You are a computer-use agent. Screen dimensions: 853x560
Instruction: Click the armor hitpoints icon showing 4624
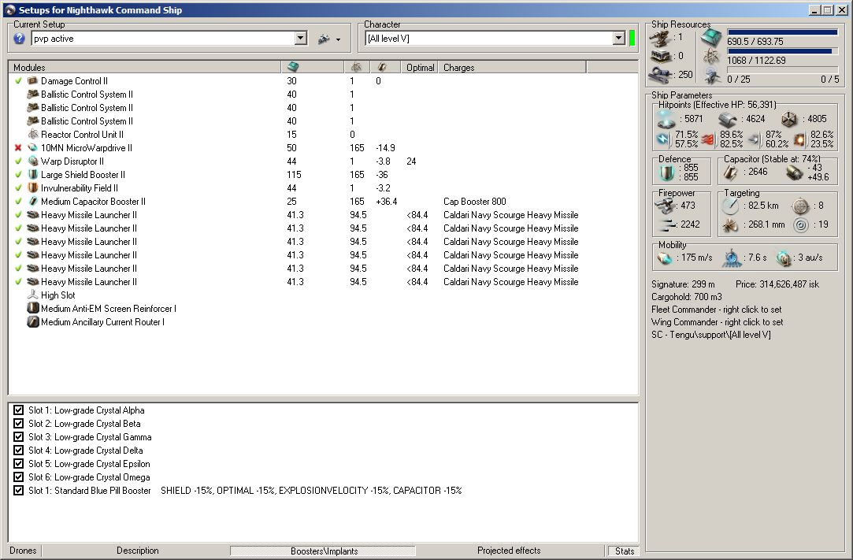[727, 120]
